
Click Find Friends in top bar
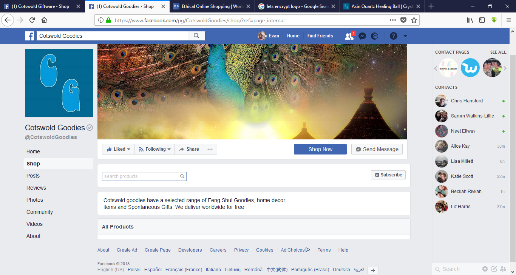click(320, 36)
